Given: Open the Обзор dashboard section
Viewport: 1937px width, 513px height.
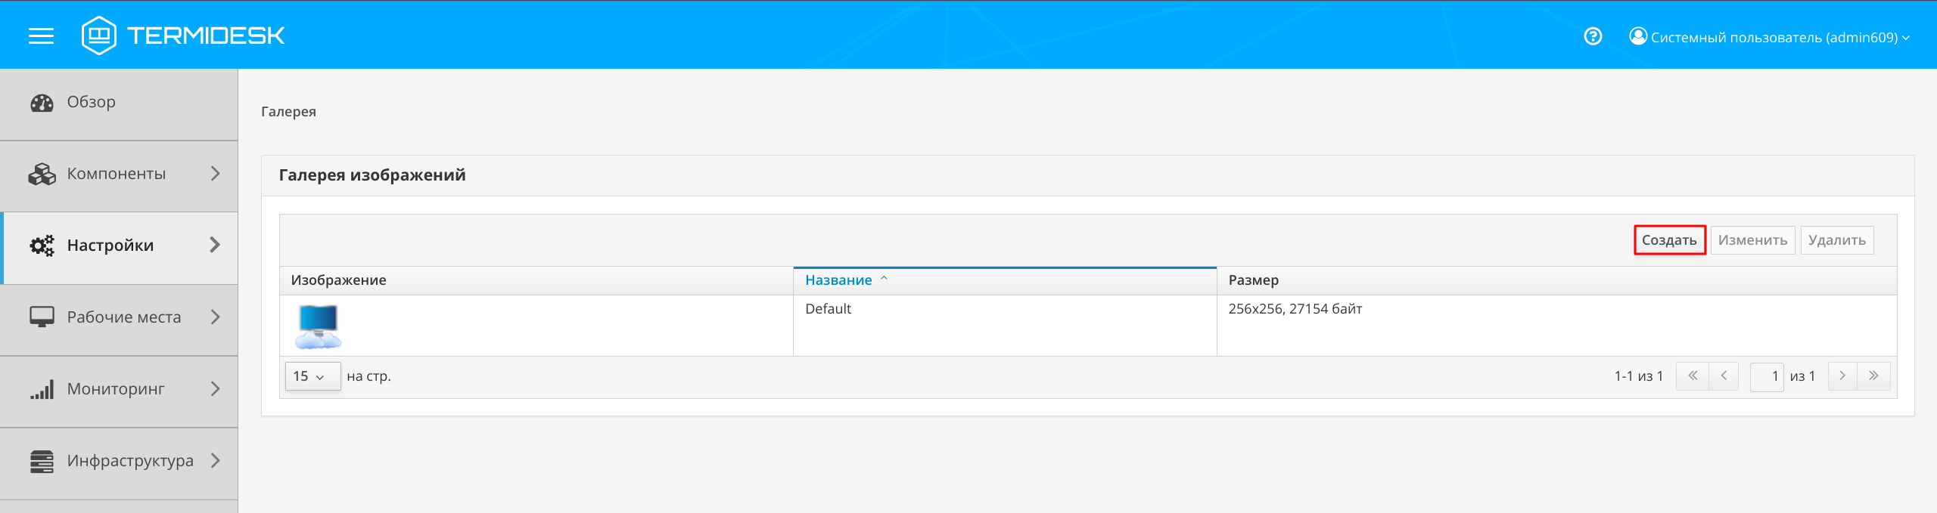Looking at the screenshot, I should (91, 103).
